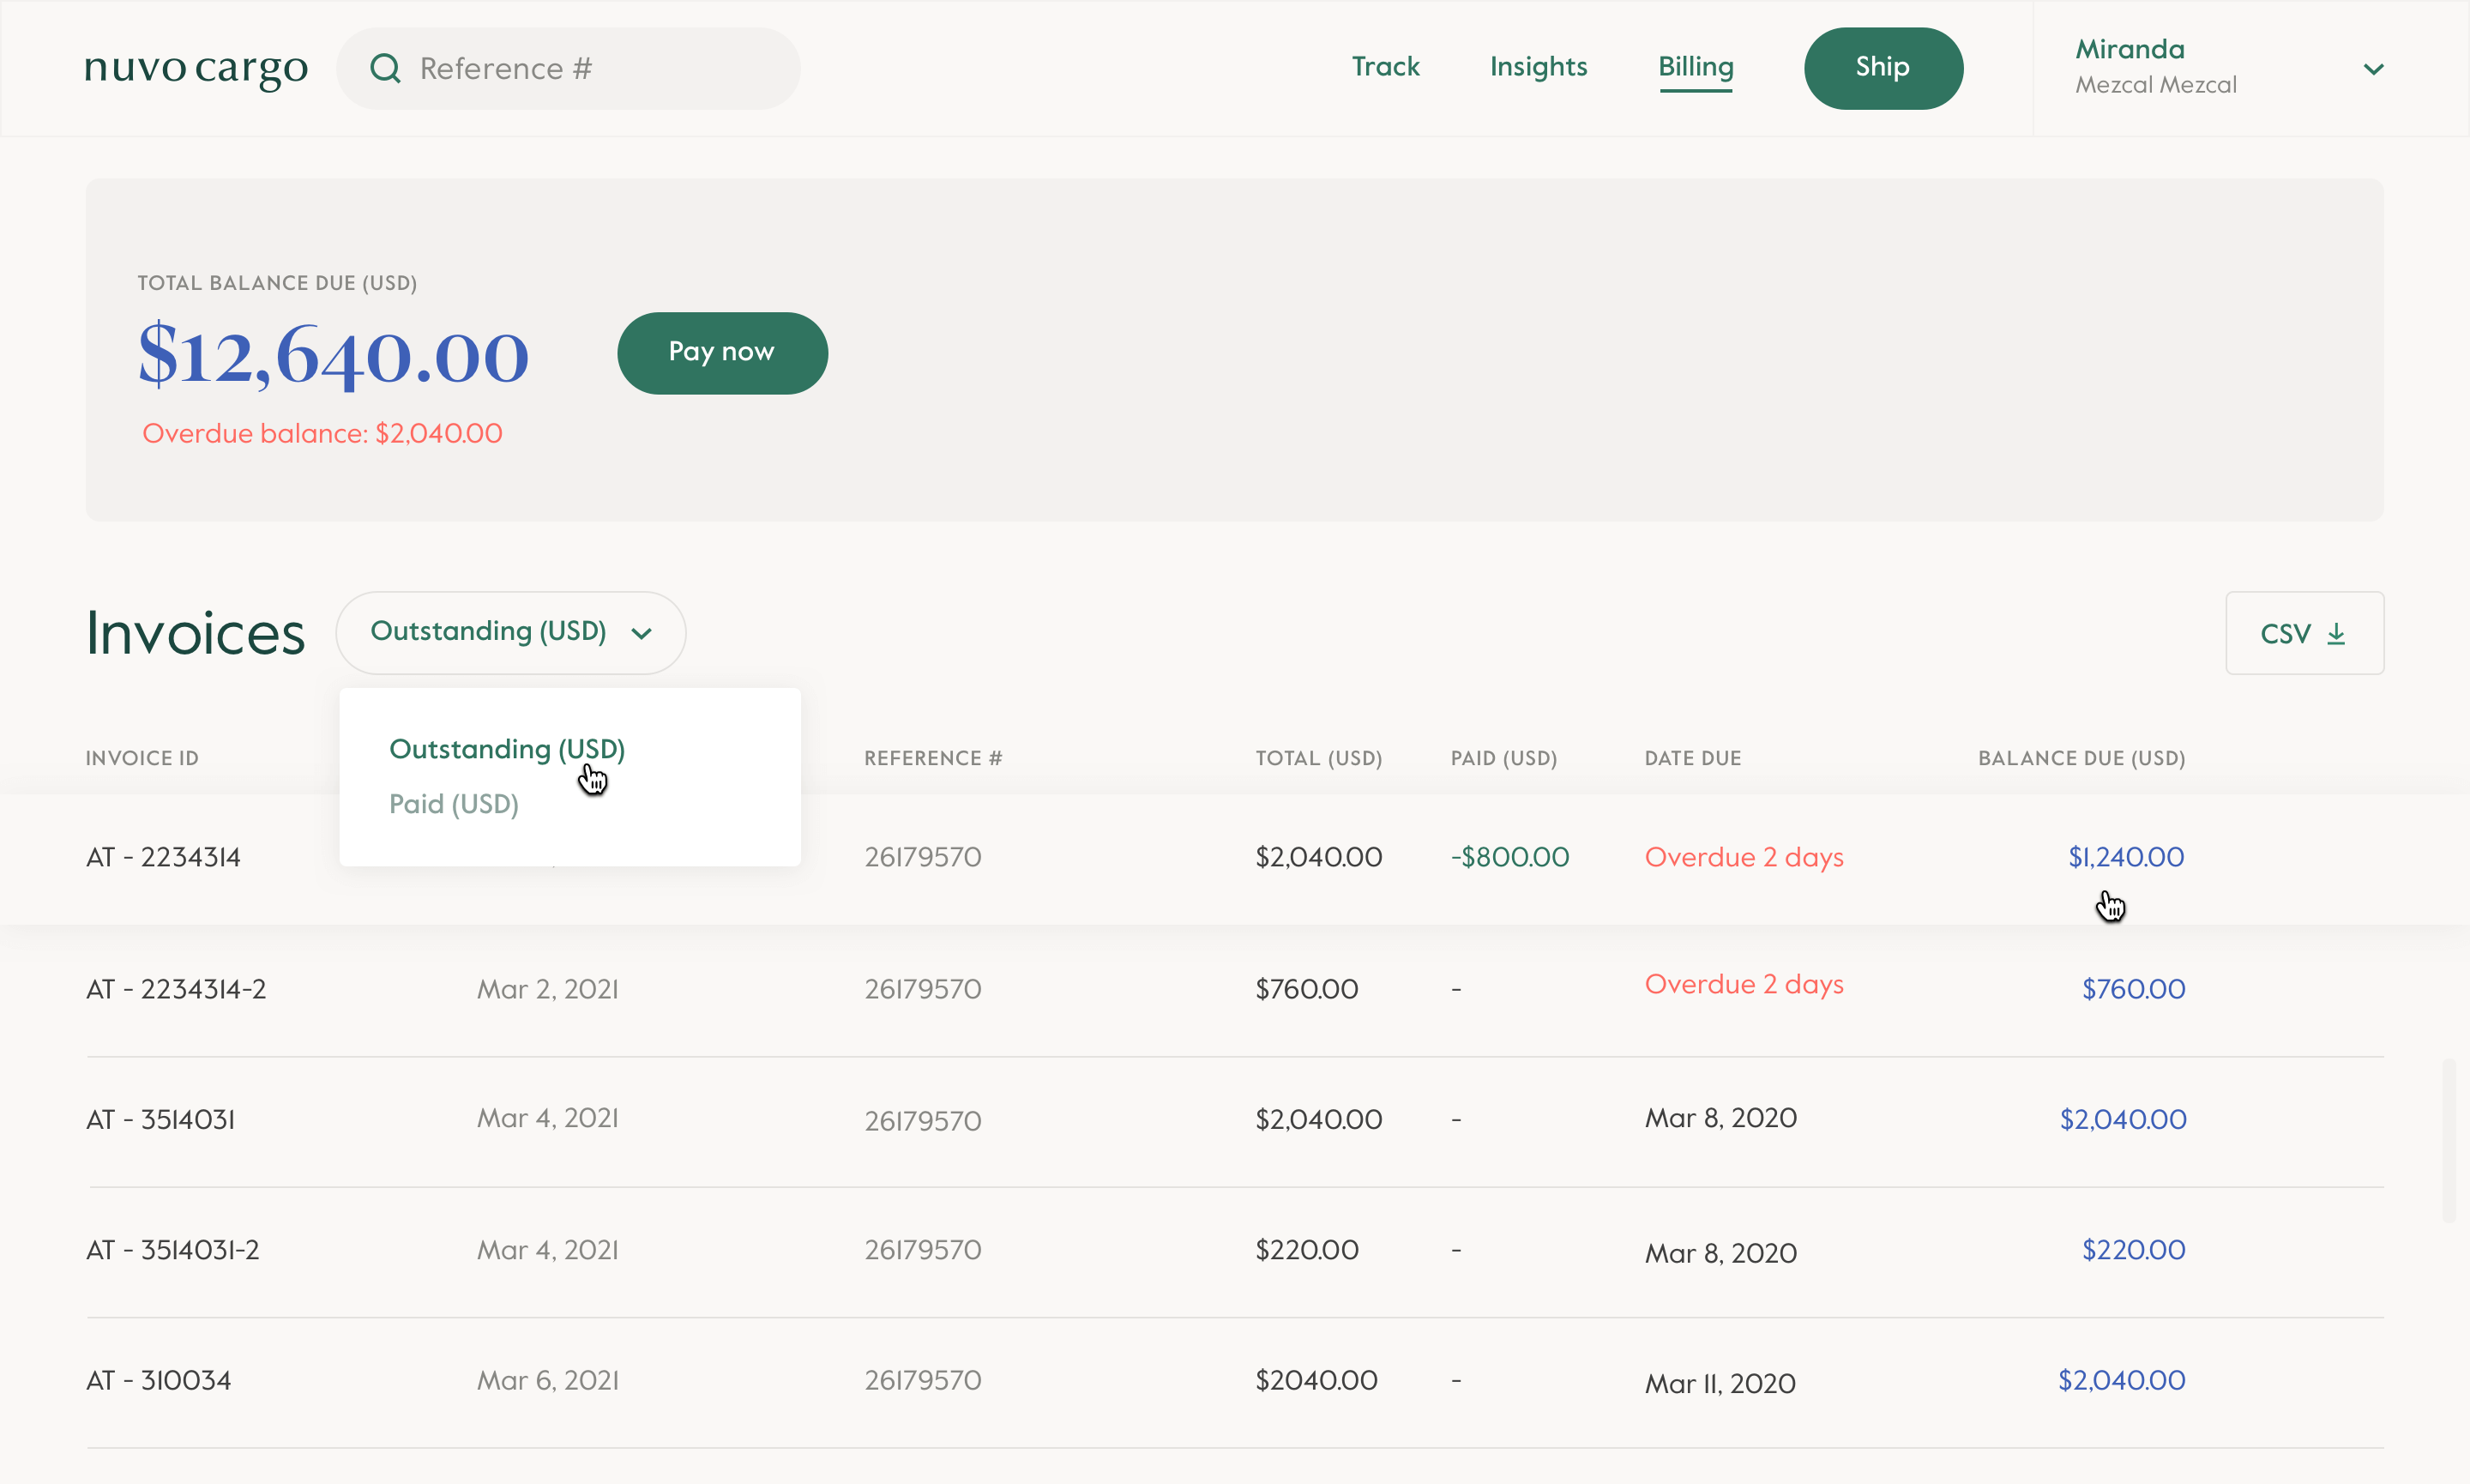This screenshot has width=2470, height=1484.
Task: Select Paid (USD) filter option
Action: tap(455, 806)
